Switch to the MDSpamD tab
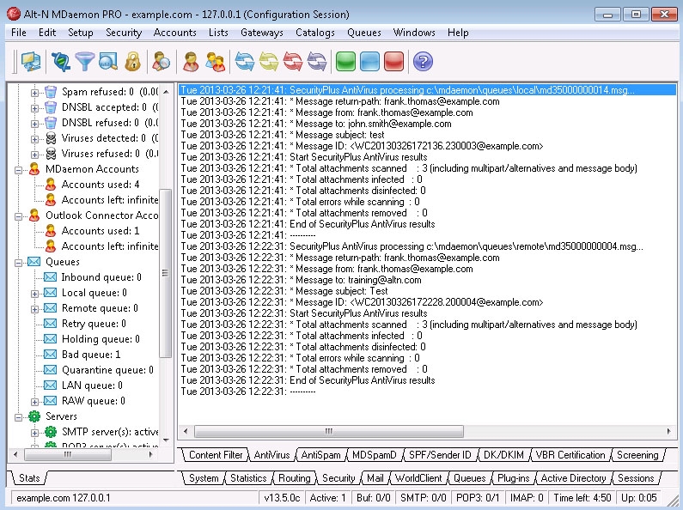The image size is (683, 510). pyautogui.click(x=375, y=455)
